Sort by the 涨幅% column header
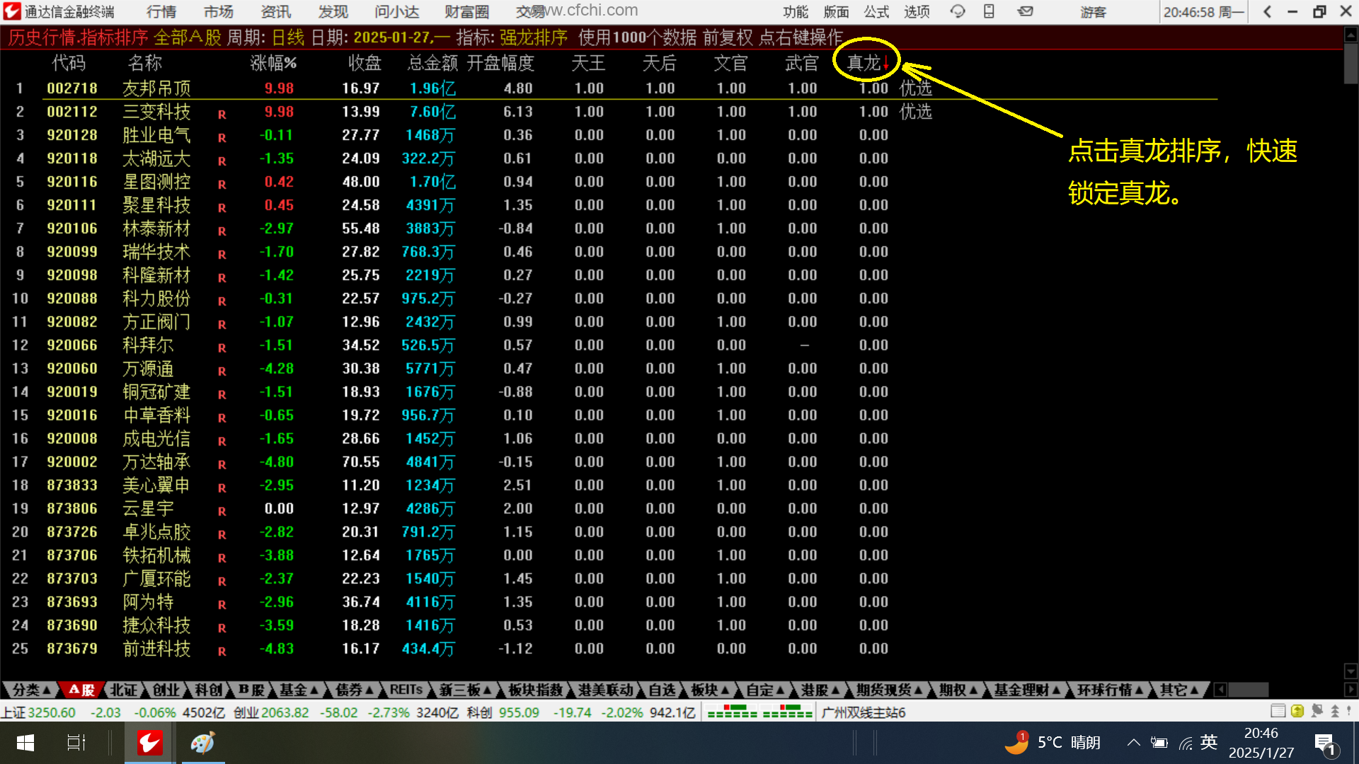The image size is (1359, 764). coord(273,63)
